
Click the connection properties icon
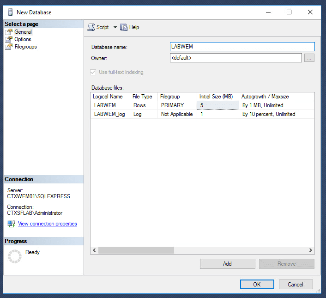[x=11, y=224]
